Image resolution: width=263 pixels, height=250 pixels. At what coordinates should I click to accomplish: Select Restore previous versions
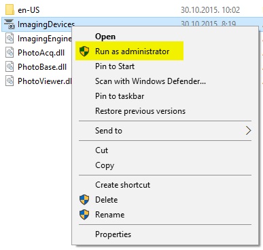click(x=140, y=111)
